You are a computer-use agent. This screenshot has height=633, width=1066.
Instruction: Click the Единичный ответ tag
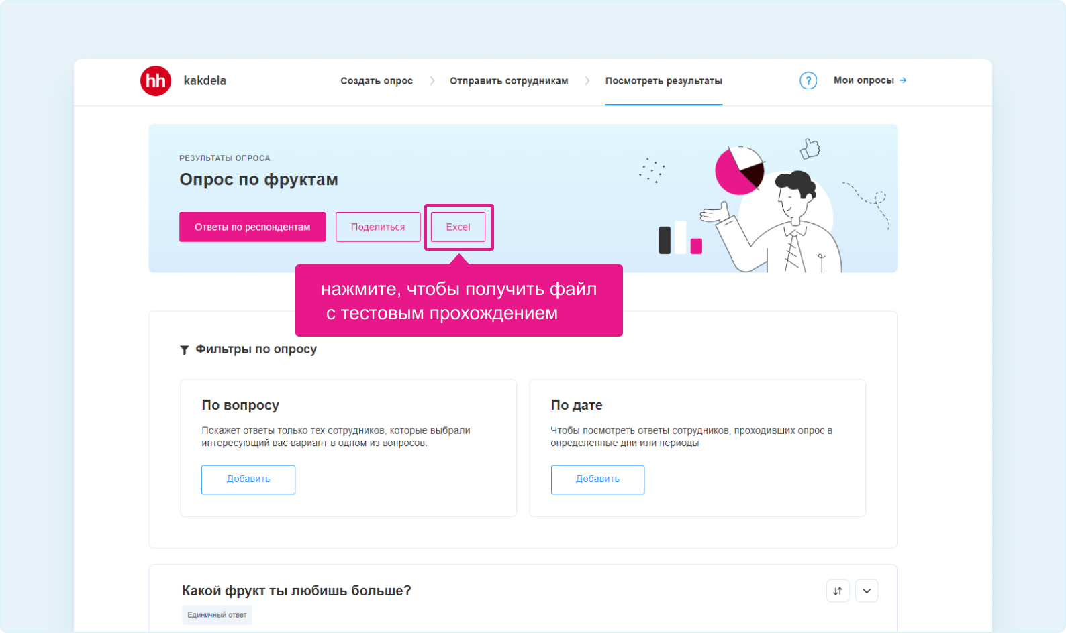click(217, 615)
